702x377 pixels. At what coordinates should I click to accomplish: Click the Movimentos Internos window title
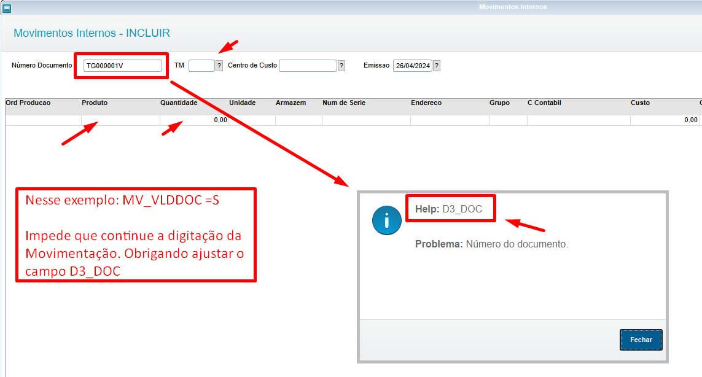point(513,7)
